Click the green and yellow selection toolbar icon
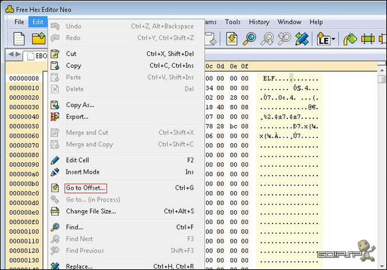 368,39
